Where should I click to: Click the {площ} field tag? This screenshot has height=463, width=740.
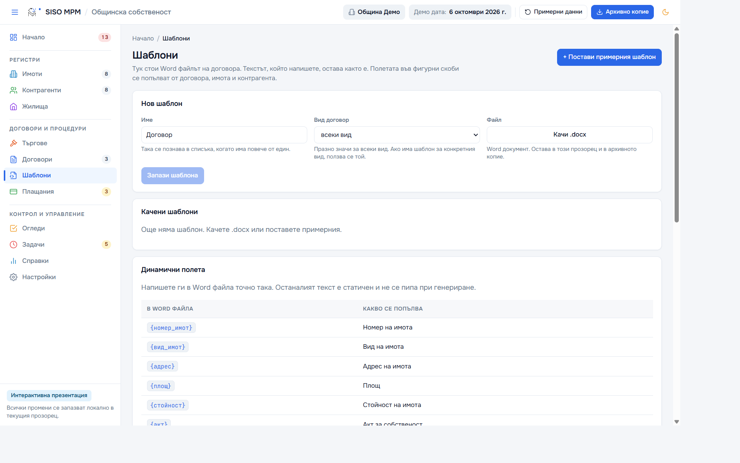(161, 386)
